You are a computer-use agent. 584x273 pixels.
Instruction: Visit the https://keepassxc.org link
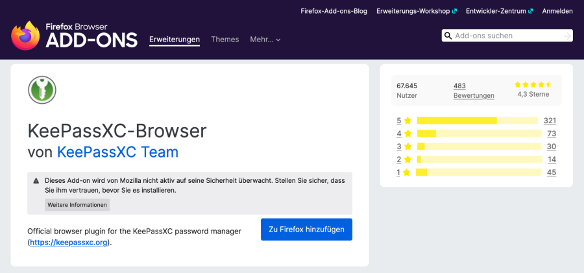[69, 243]
